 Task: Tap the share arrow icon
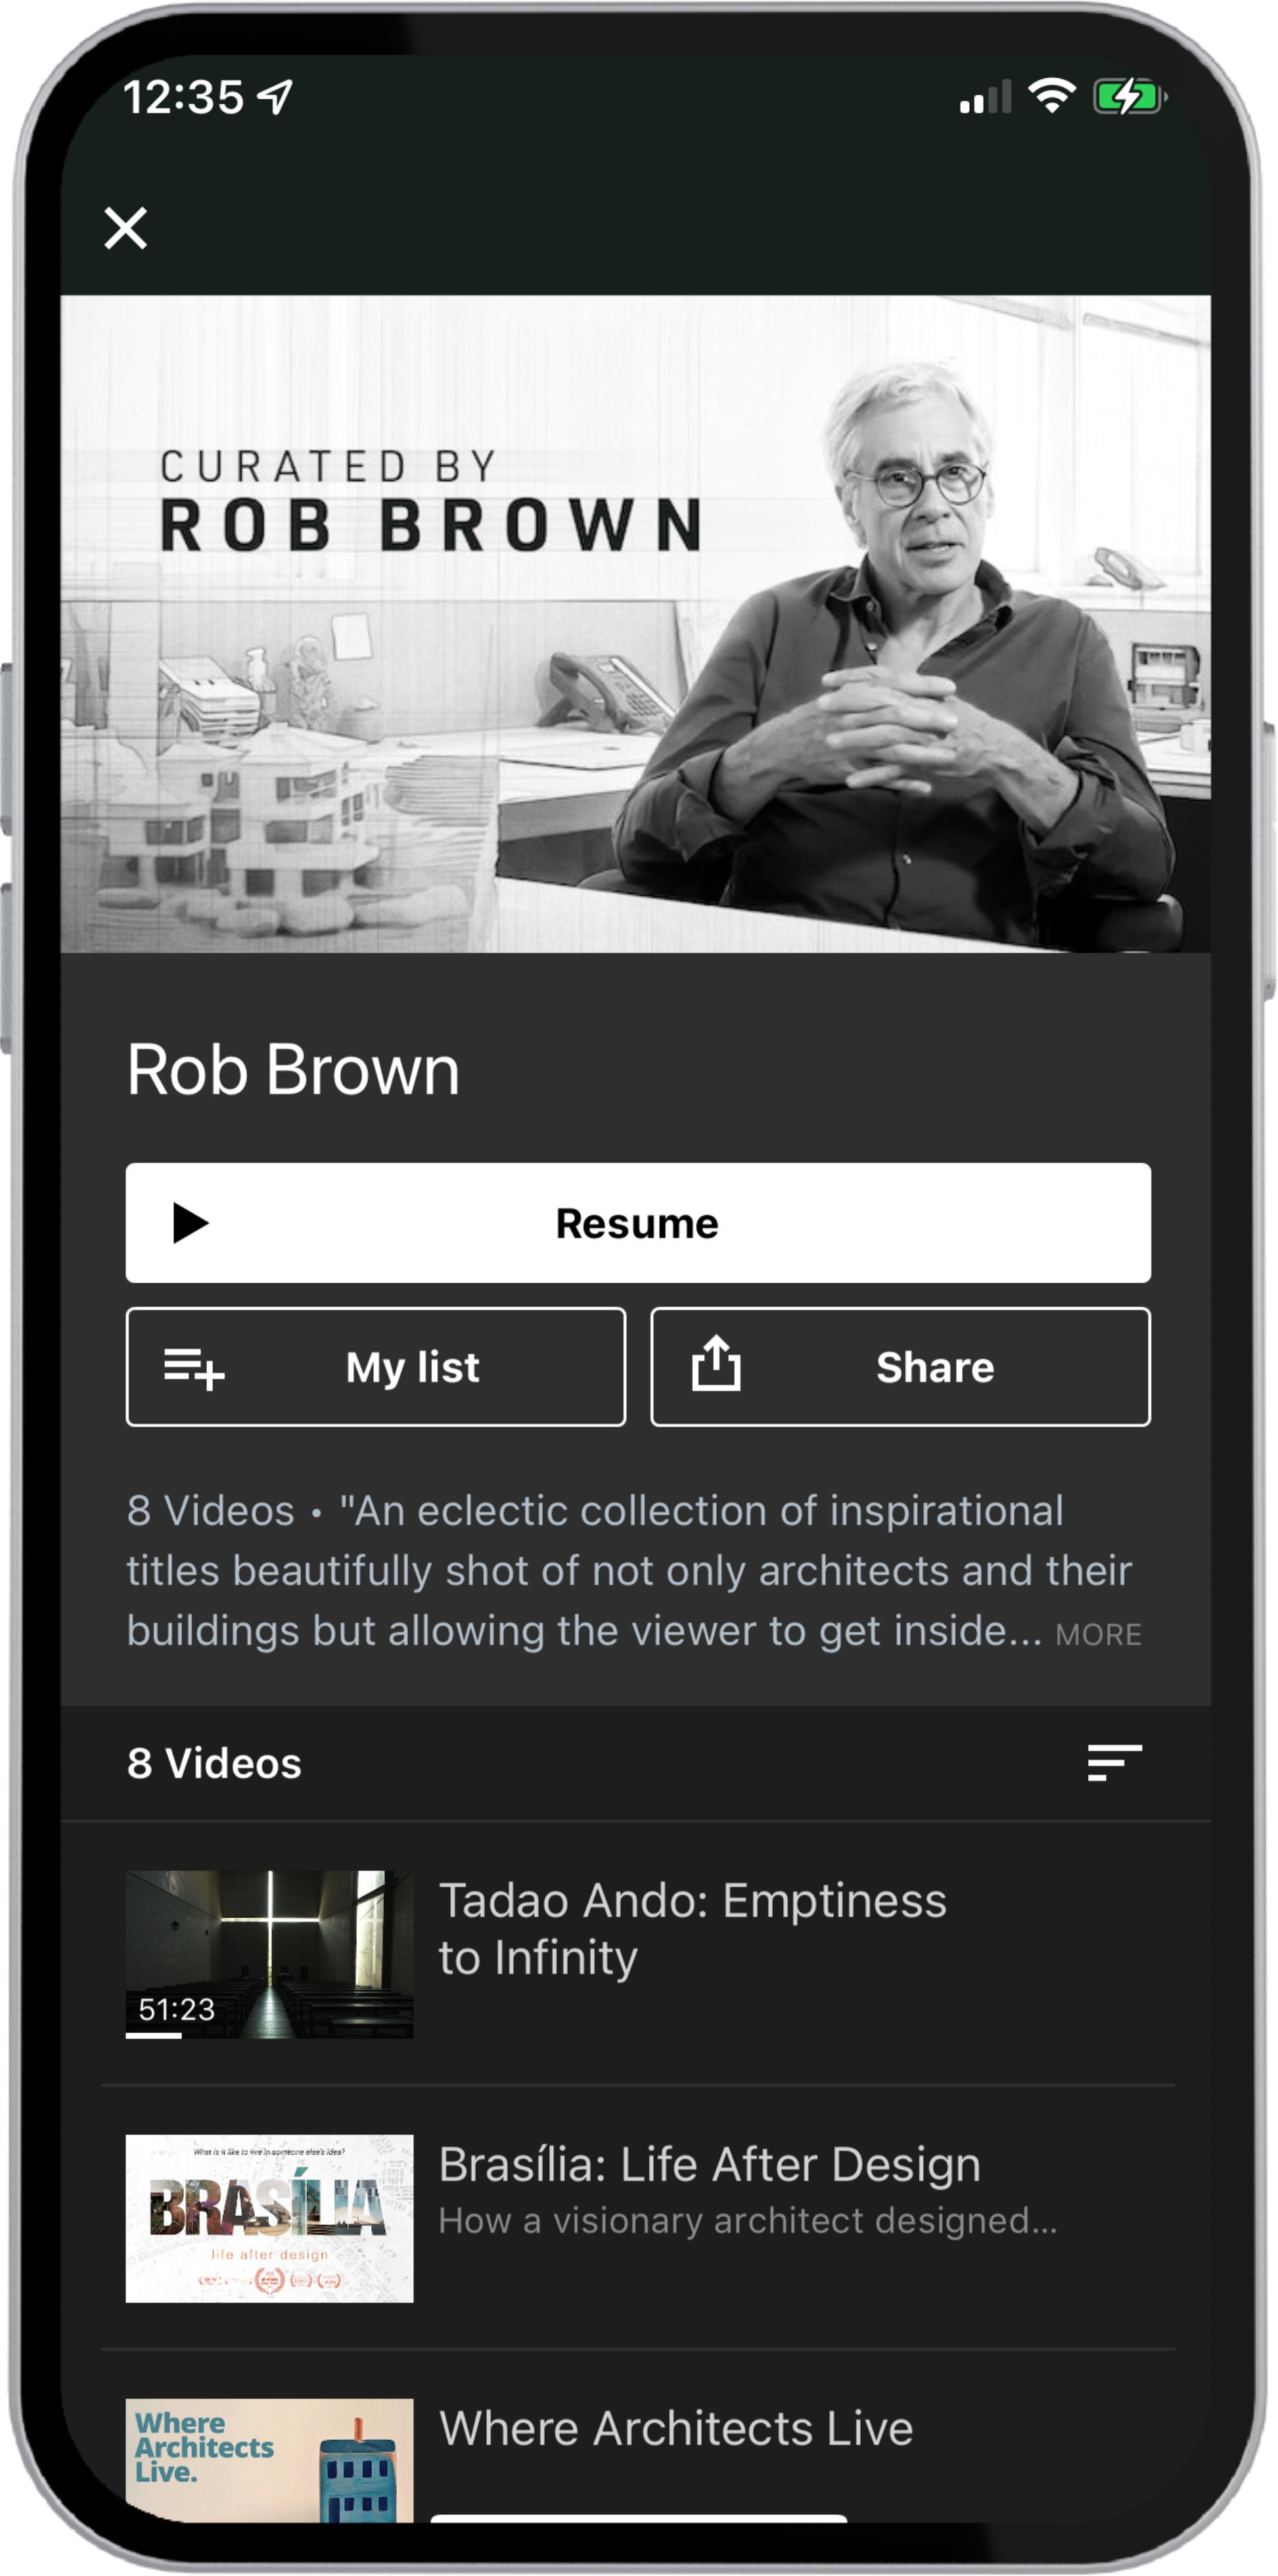[x=716, y=1365]
